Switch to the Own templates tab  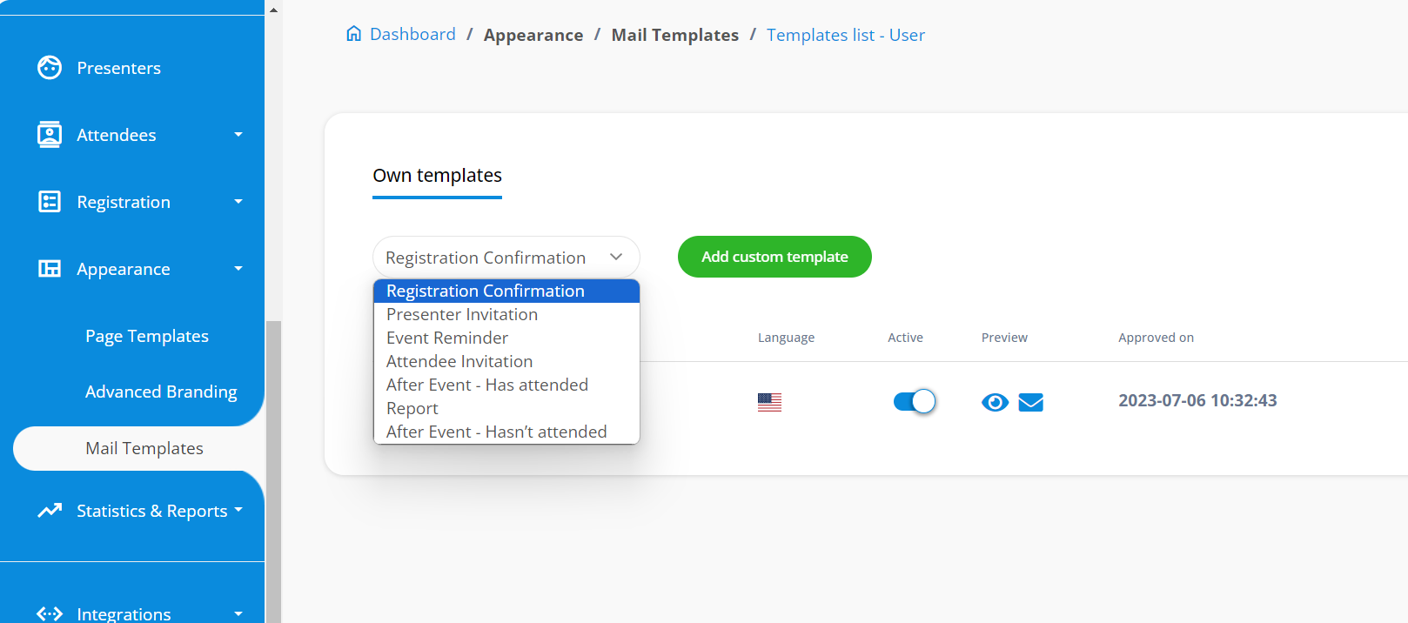pos(437,176)
